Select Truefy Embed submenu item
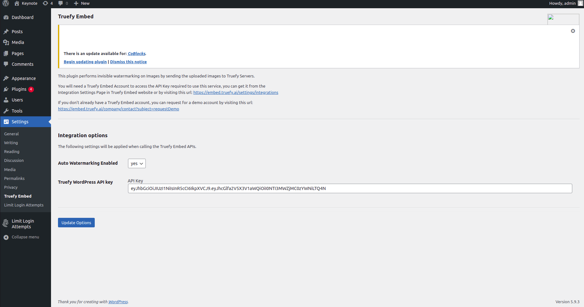The image size is (584, 307). click(18, 196)
